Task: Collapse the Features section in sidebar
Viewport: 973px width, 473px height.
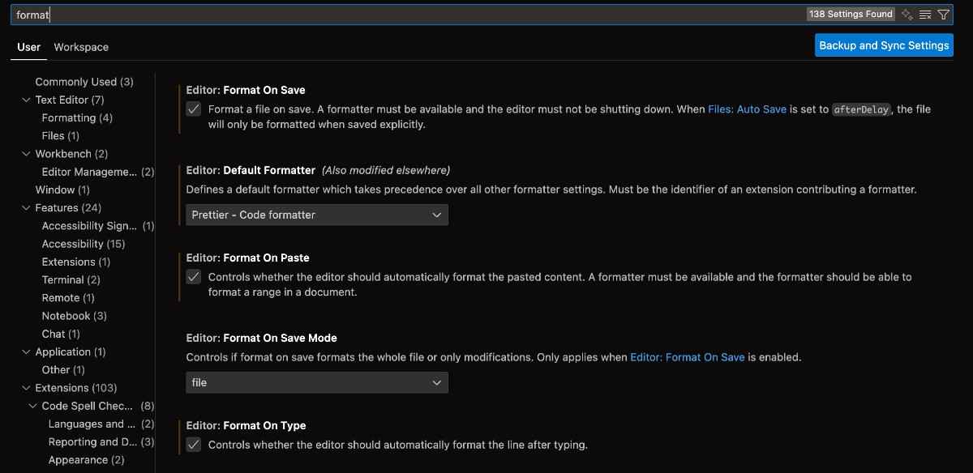Action: pos(27,207)
